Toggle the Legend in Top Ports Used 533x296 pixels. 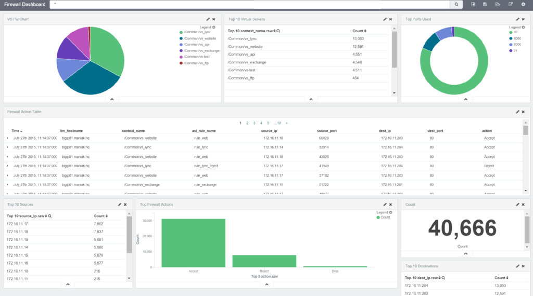517,27
